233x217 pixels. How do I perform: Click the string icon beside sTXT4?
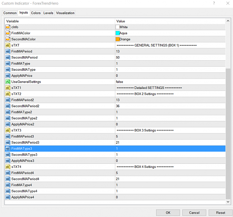(x=8, y=167)
